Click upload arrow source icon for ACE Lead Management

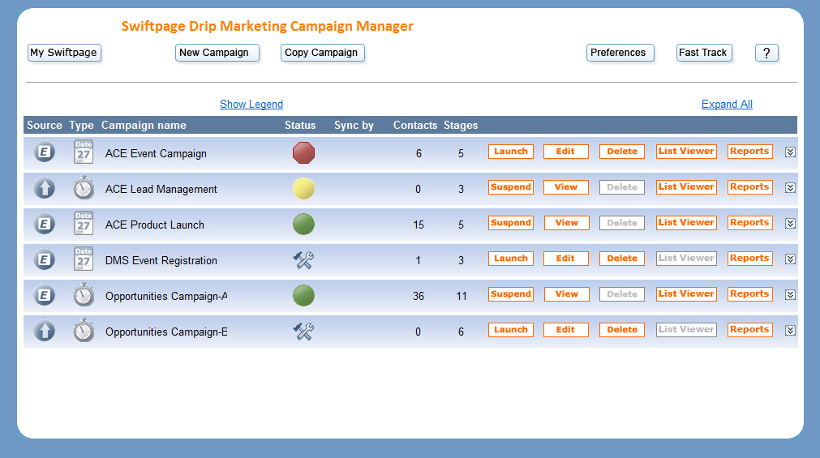tap(45, 188)
